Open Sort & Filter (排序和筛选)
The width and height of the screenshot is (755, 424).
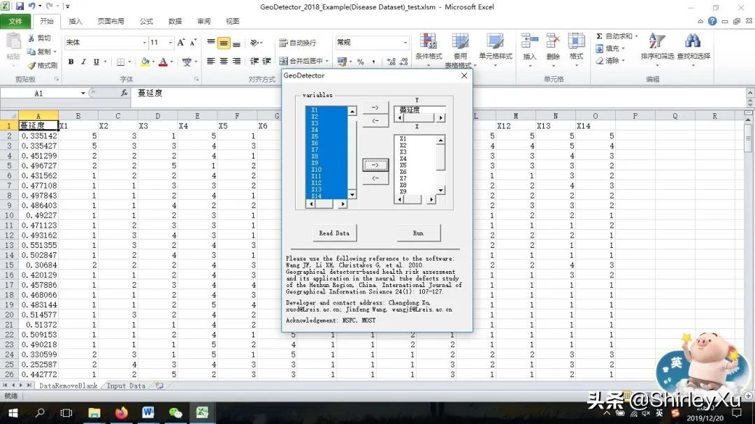point(658,43)
